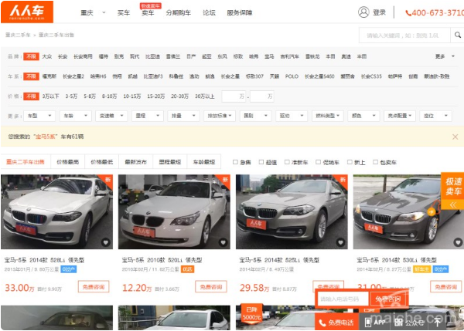Check the 超值 checkbox
The width and height of the screenshot is (464, 331).
pyautogui.click(x=261, y=162)
